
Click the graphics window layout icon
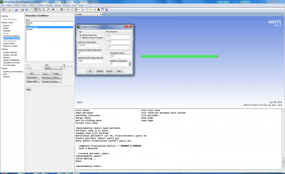[68, 10]
